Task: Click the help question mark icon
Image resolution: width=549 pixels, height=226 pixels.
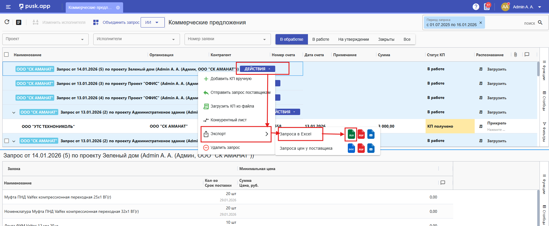Action: (476, 7)
